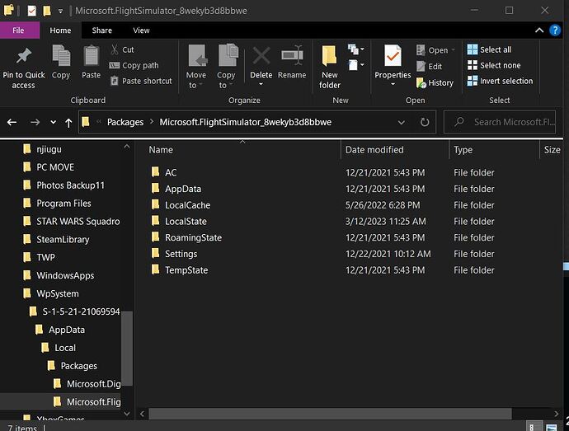Select the LocalState folder
Screen dimensions: 569x431
tap(186, 222)
